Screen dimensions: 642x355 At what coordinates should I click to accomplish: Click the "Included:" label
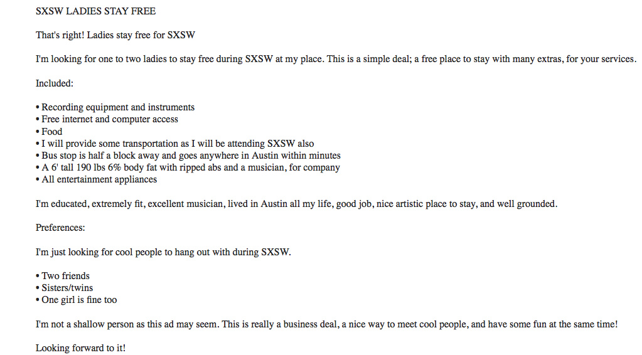tap(55, 83)
